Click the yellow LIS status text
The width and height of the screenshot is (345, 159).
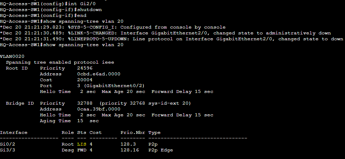pos(82,144)
